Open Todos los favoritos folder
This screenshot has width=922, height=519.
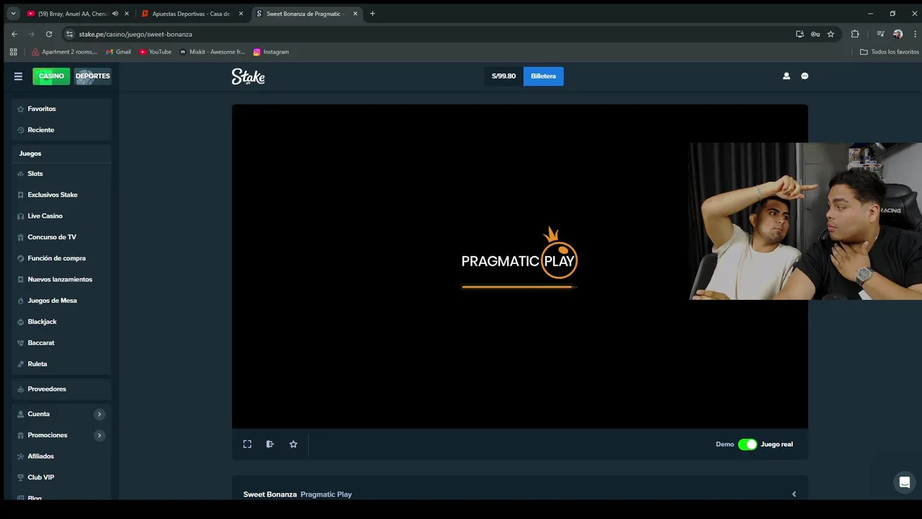(890, 52)
